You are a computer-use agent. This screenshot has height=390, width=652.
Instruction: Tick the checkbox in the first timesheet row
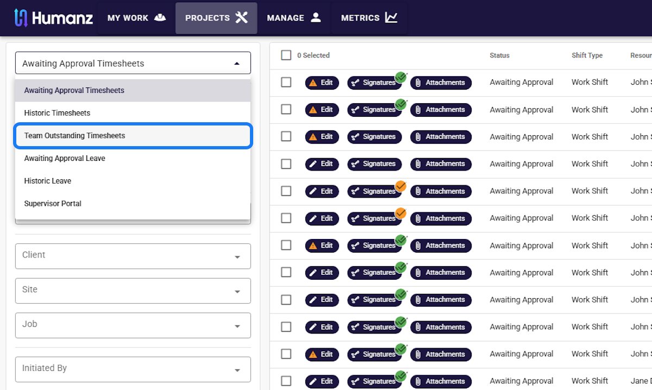pyautogui.click(x=286, y=82)
